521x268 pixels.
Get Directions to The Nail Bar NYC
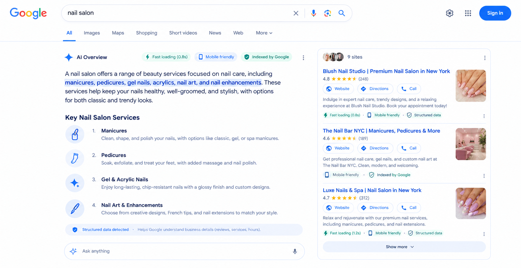click(375, 148)
